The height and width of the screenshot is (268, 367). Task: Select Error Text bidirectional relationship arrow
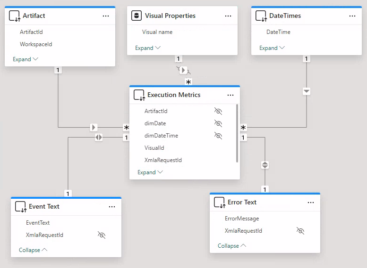tap(265, 165)
